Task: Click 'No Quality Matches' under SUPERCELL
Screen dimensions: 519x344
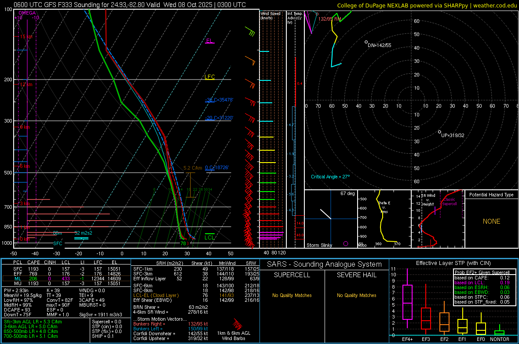Action: point(292,295)
